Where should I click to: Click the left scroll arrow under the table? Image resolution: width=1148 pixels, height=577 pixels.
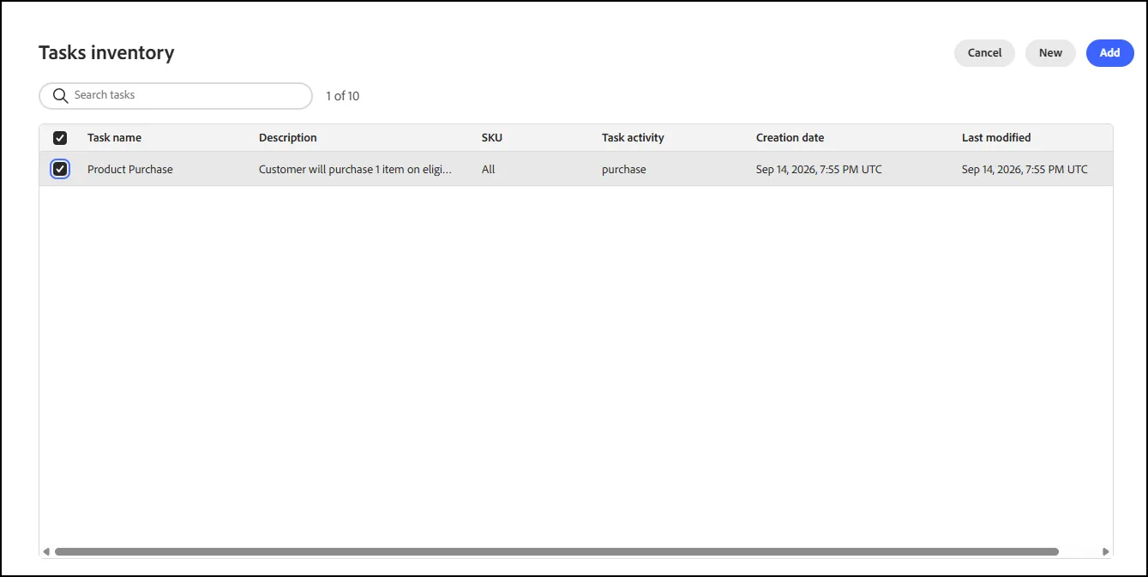click(46, 551)
